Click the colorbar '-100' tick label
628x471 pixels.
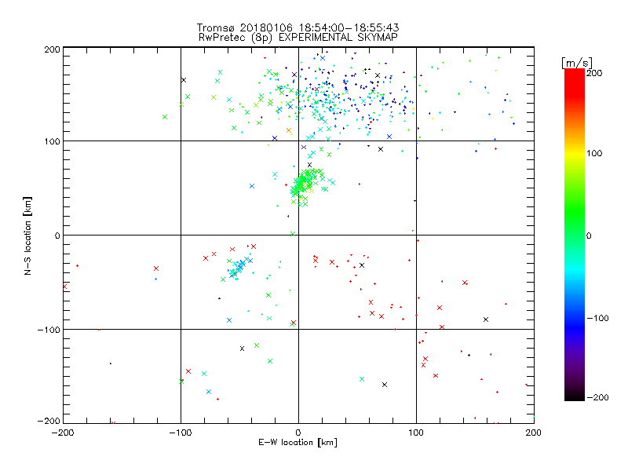(x=597, y=318)
